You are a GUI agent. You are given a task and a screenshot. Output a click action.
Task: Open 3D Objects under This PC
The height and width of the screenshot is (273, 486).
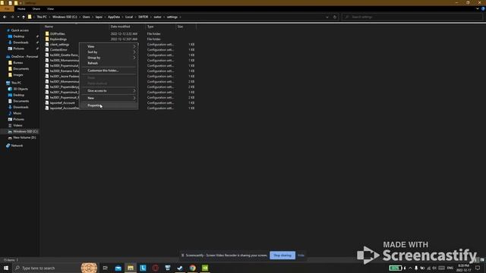[21, 89]
